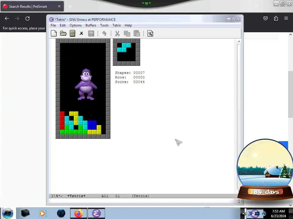293x219 pixels.
Task: Click the *Tetris* buffer name in mode line
Action: click(76, 196)
